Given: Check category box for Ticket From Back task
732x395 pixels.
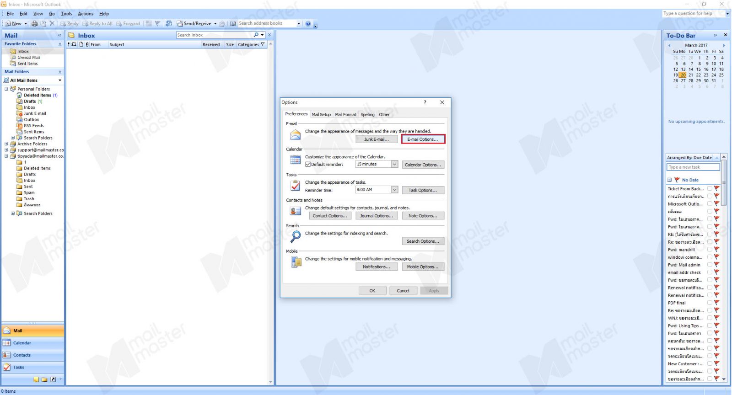Looking at the screenshot, I should tap(710, 188).
